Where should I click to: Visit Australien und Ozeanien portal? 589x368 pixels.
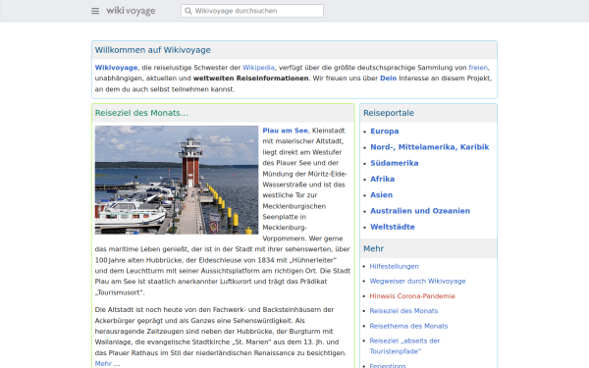pos(420,211)
